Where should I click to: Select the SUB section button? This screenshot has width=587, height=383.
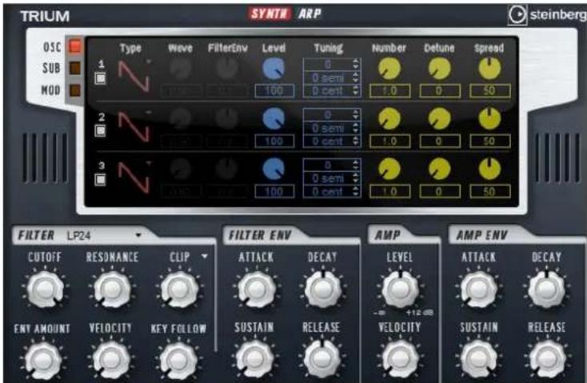click(75, 69)
